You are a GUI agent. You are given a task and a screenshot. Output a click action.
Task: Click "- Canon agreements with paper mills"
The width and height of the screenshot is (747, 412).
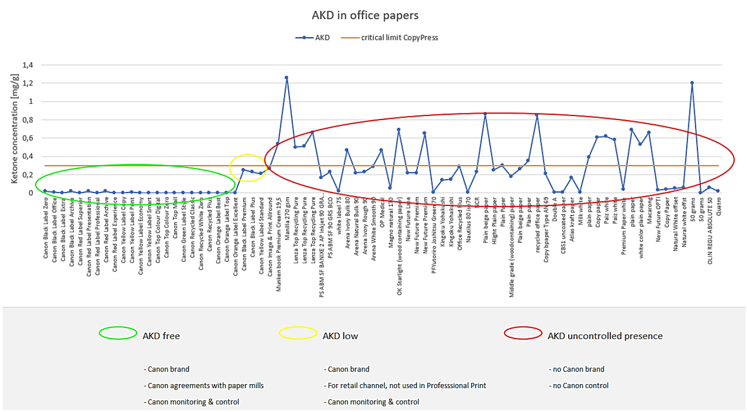pos(204,386)
